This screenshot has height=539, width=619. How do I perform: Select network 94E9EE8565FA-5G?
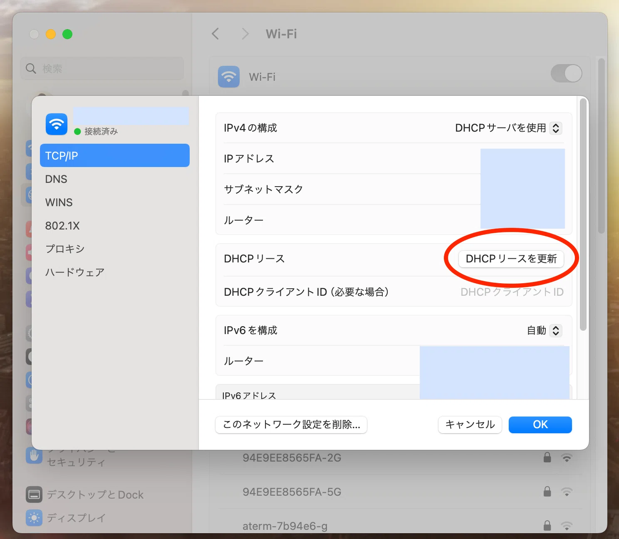point(292,492)
